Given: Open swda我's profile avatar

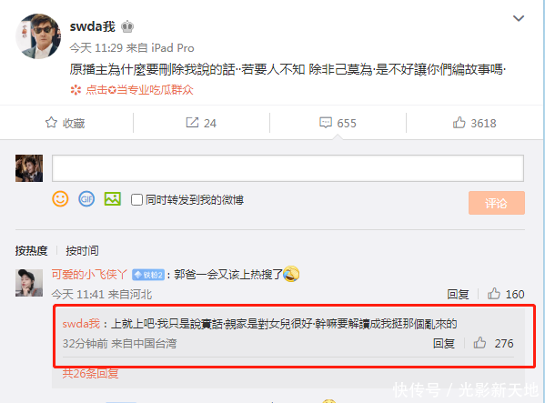Looking at the screenshot, I should pos(38,36).
